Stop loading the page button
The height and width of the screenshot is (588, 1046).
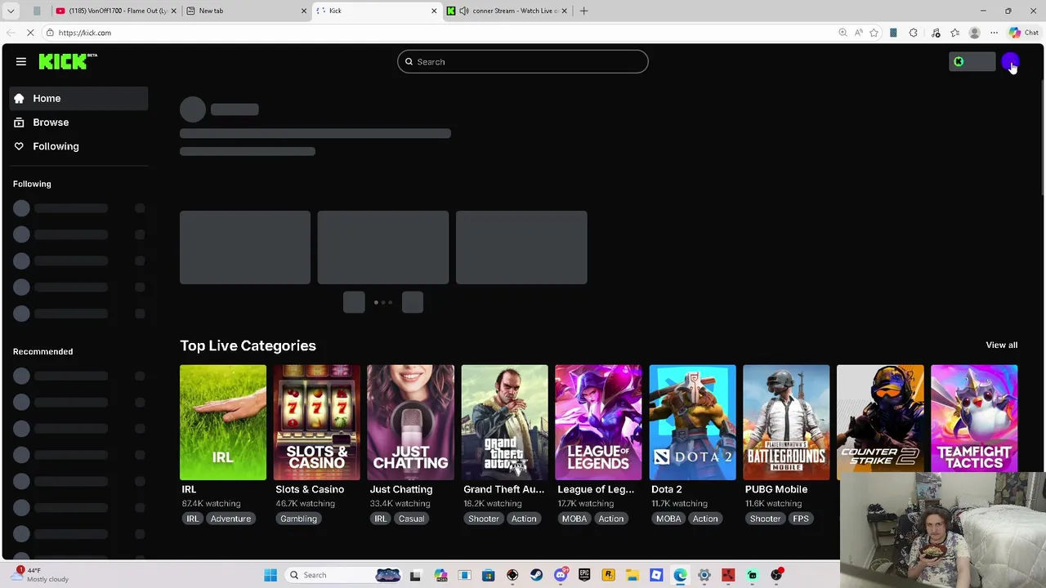(x=30, y=33)
